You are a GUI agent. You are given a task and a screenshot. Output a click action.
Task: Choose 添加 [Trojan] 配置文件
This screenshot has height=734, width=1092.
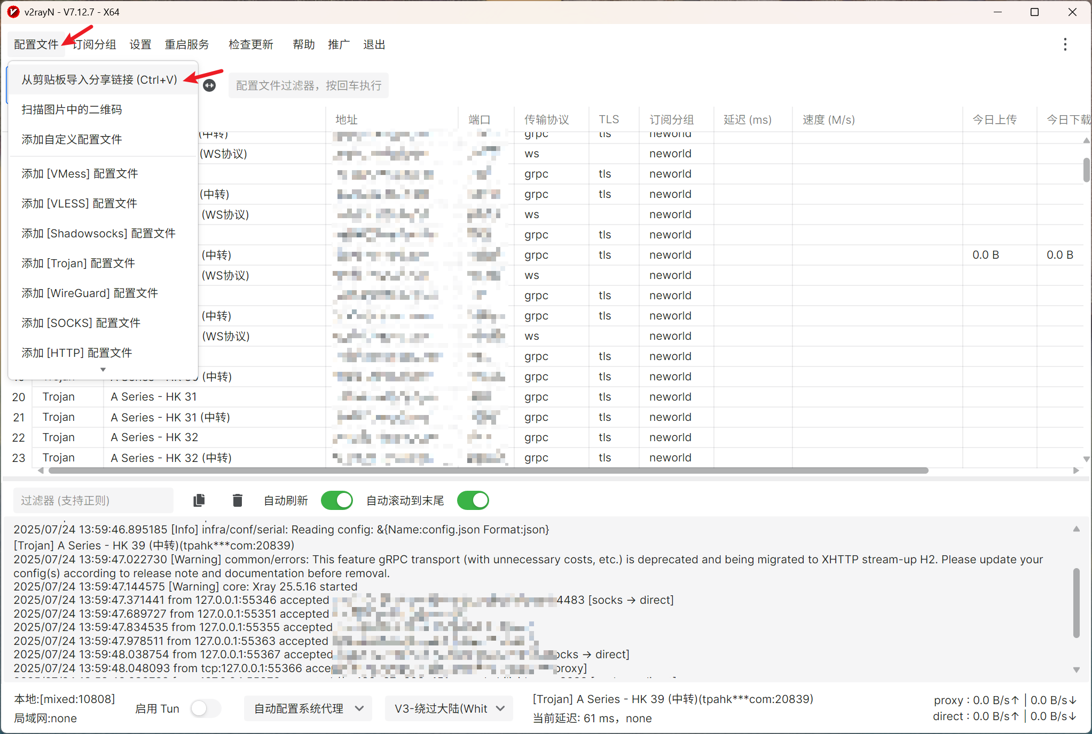coord(103,263)
